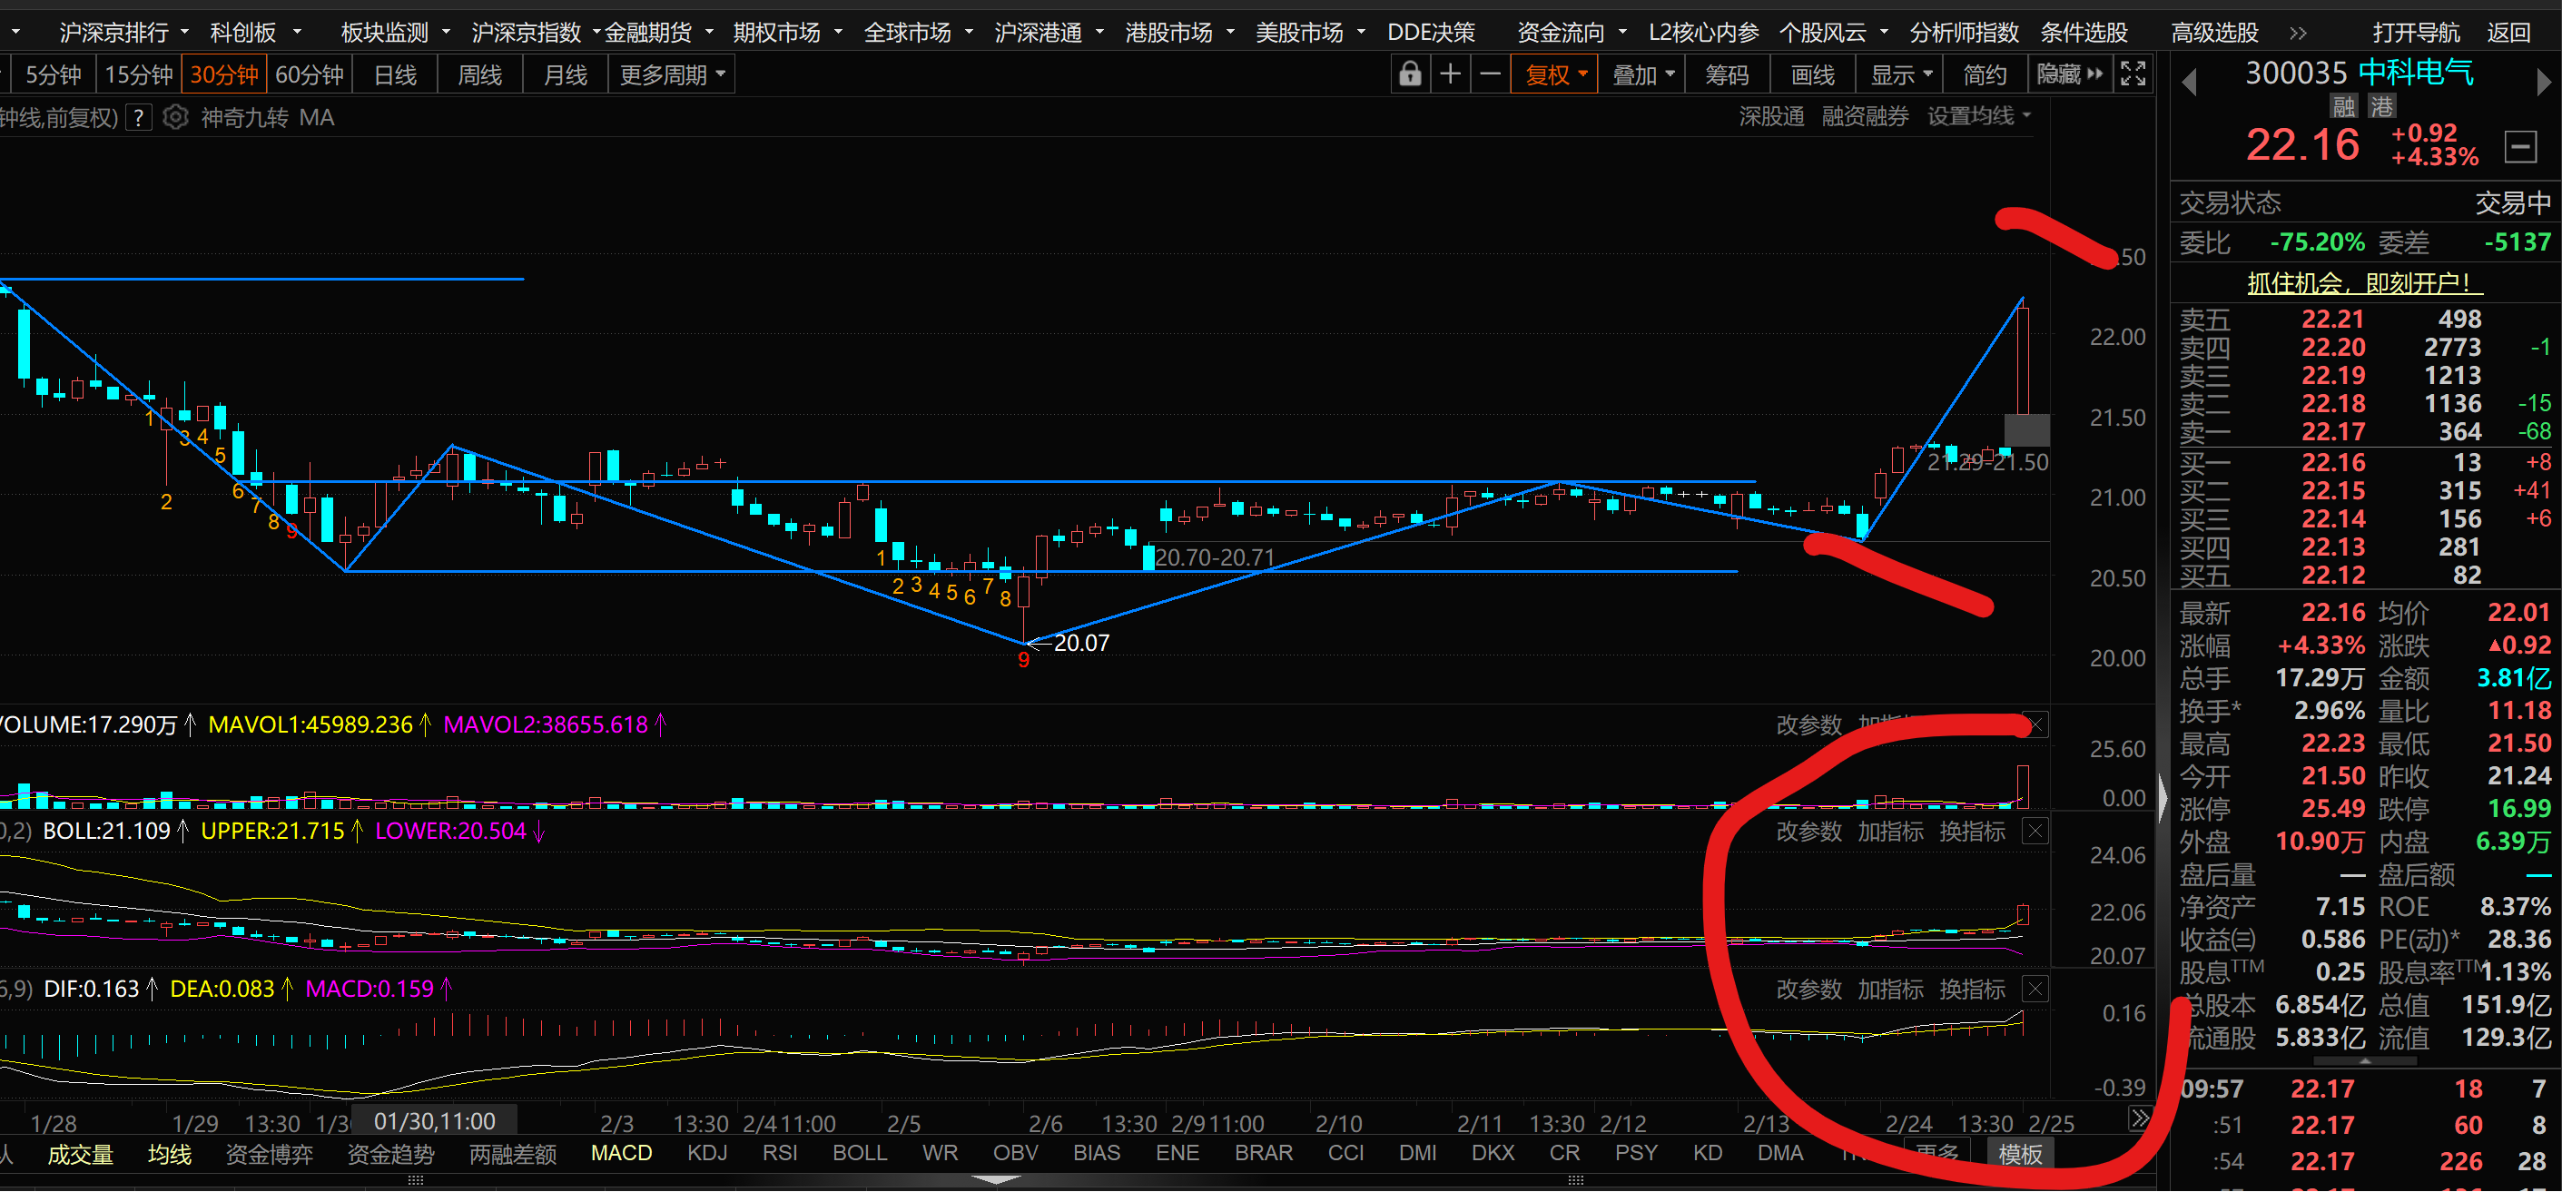Switch to the 日线 period tab
Image resolution: width=2562 pixels, height=1192 pixels.
click(x=395, y=74)
